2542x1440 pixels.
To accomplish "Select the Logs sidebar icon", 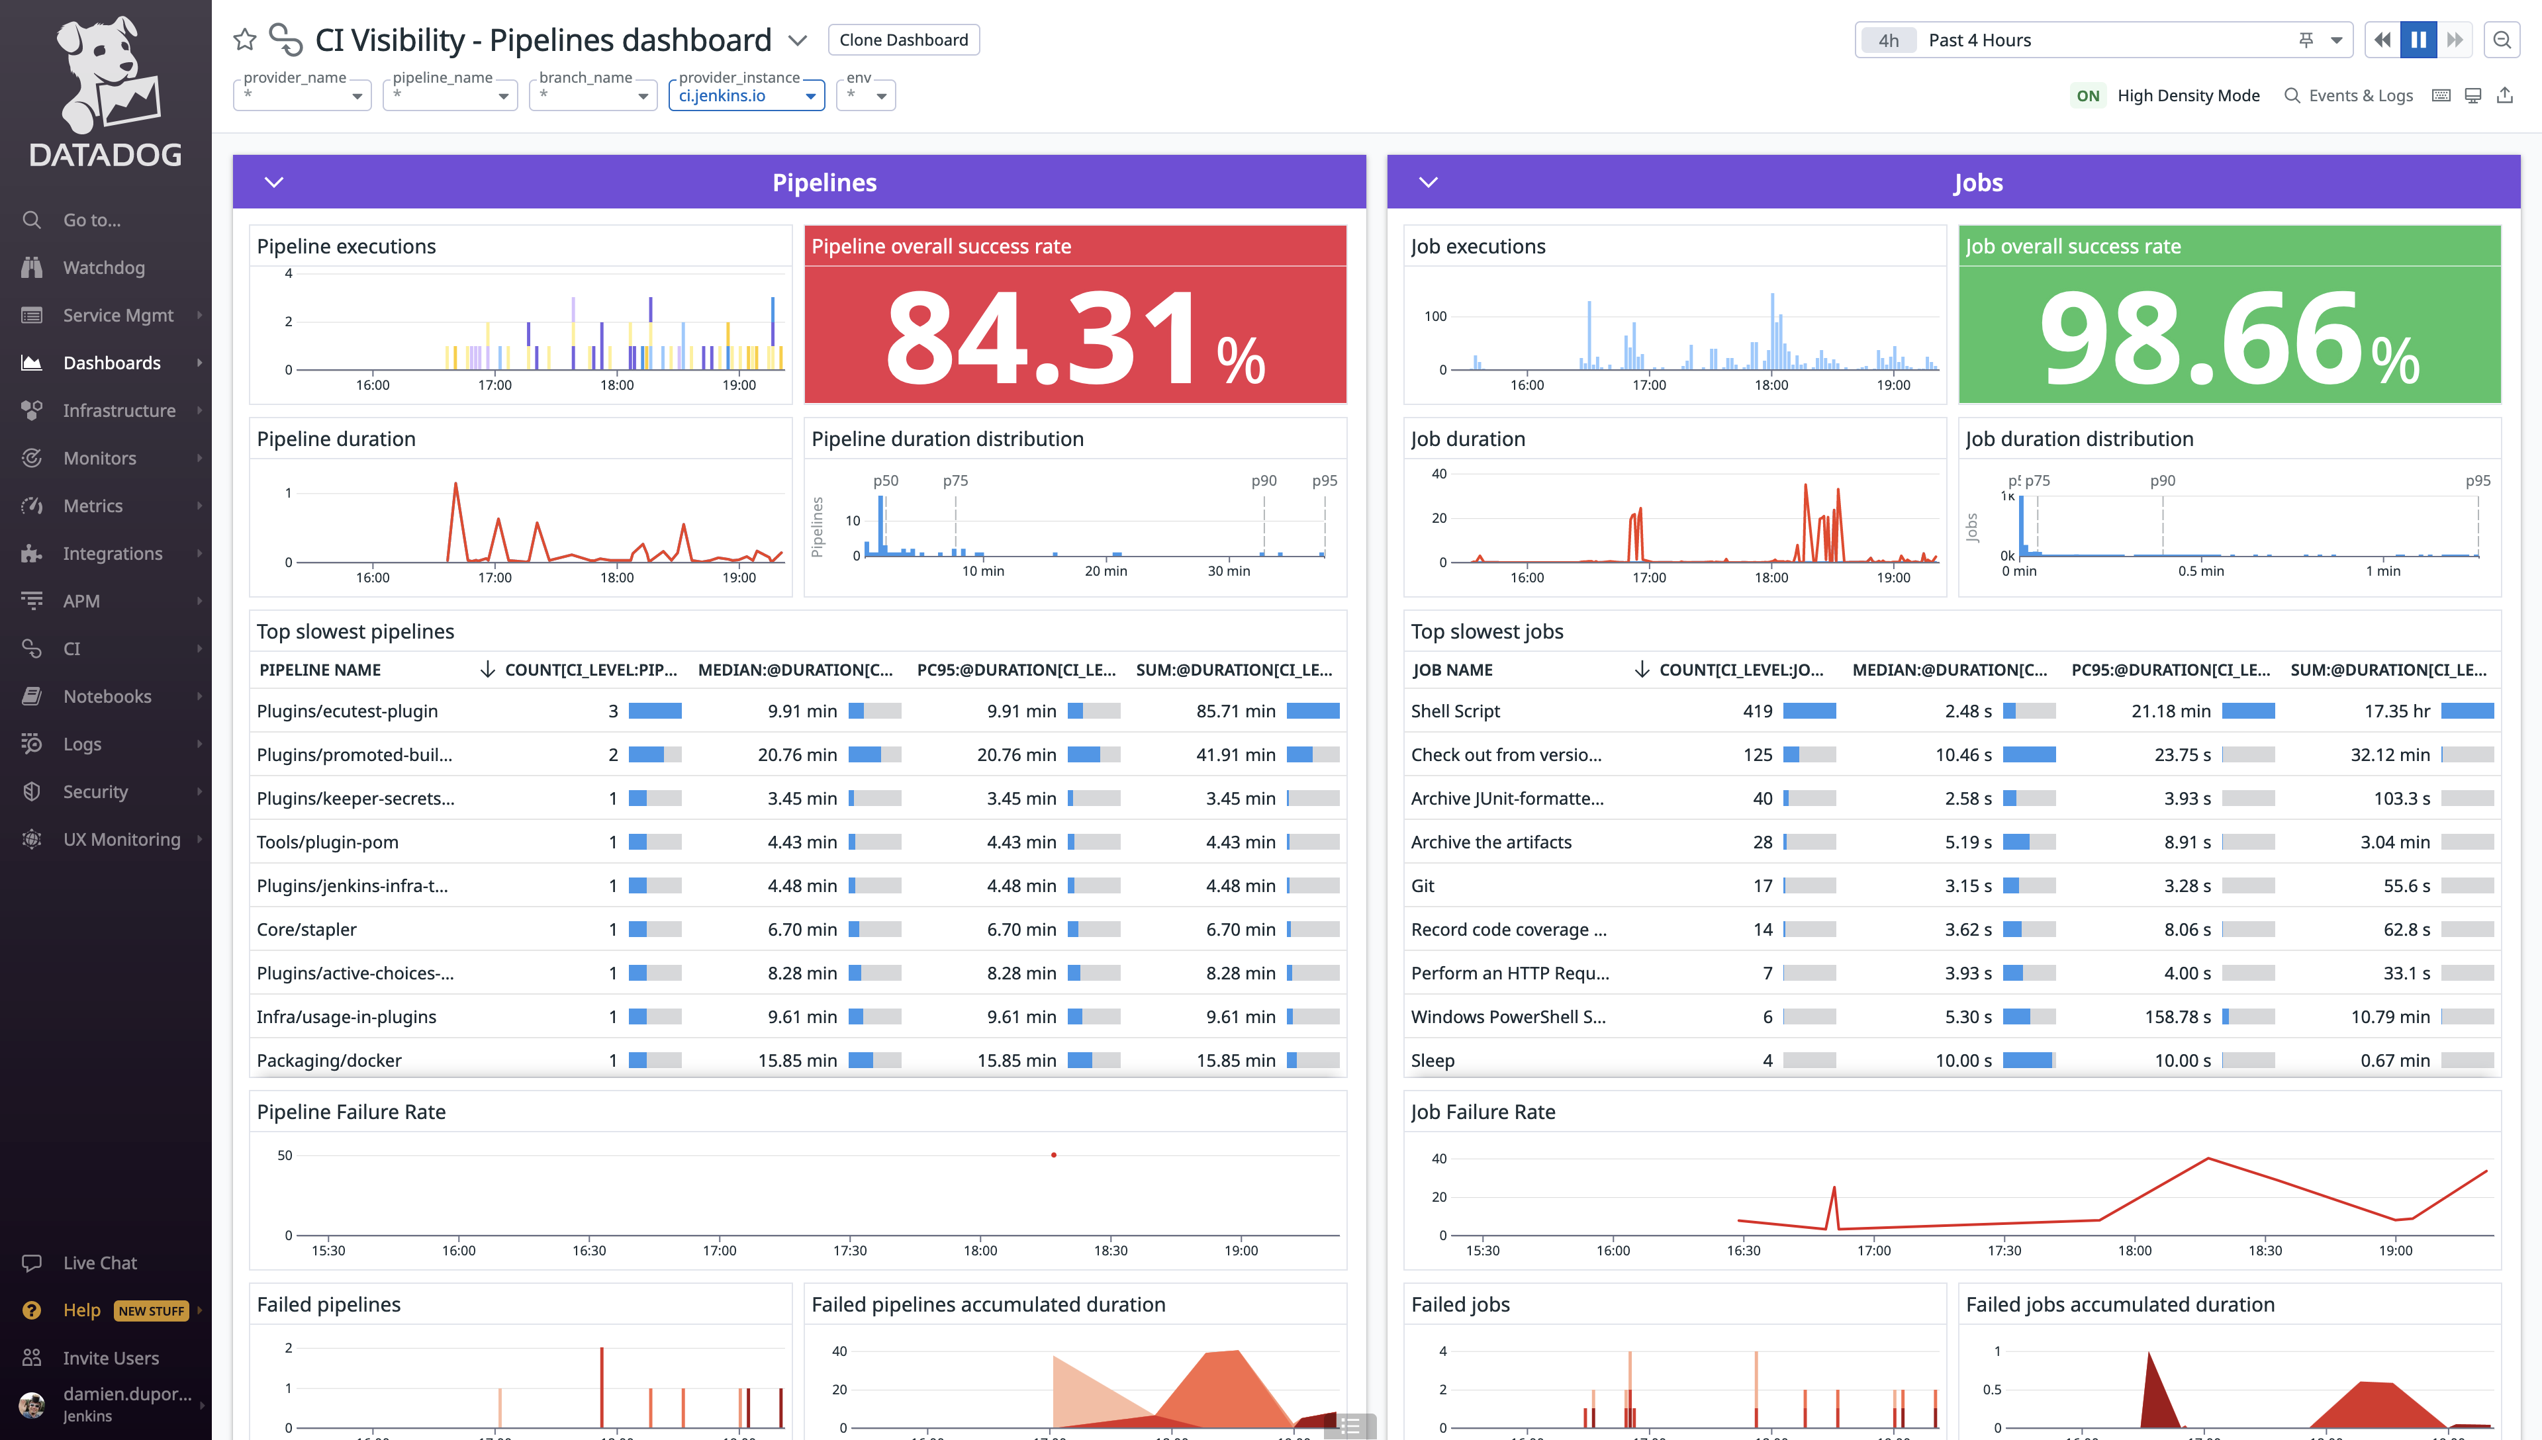I will pos(32,742).
